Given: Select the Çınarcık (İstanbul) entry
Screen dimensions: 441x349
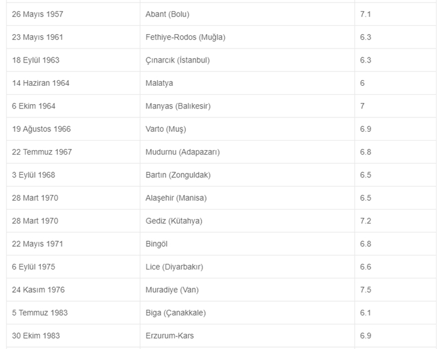Looking at the screenshot, I should [x=178, y=60].
